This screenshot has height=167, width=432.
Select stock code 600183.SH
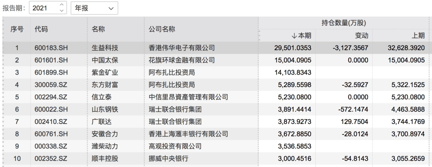point(51,49)
